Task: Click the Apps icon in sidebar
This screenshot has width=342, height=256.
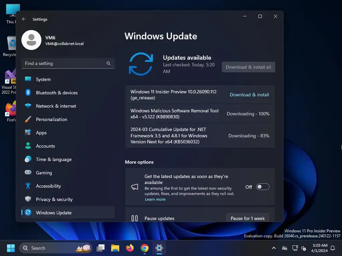Action: pos(28,132)
